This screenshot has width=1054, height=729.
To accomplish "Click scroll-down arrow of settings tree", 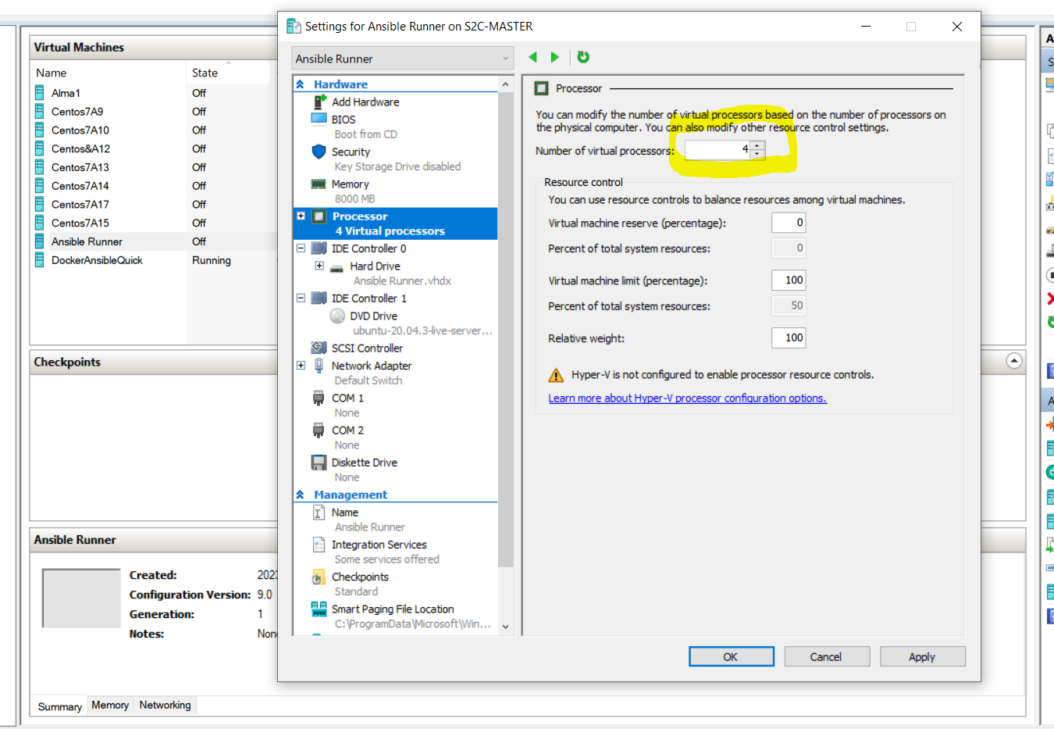I will click(x=506, y=627).
